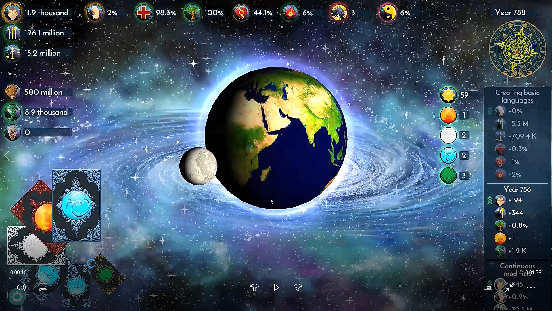The image size is (552, 311).
Task: Open more options ellipsis menu
Action: click(x=531, y=287)
